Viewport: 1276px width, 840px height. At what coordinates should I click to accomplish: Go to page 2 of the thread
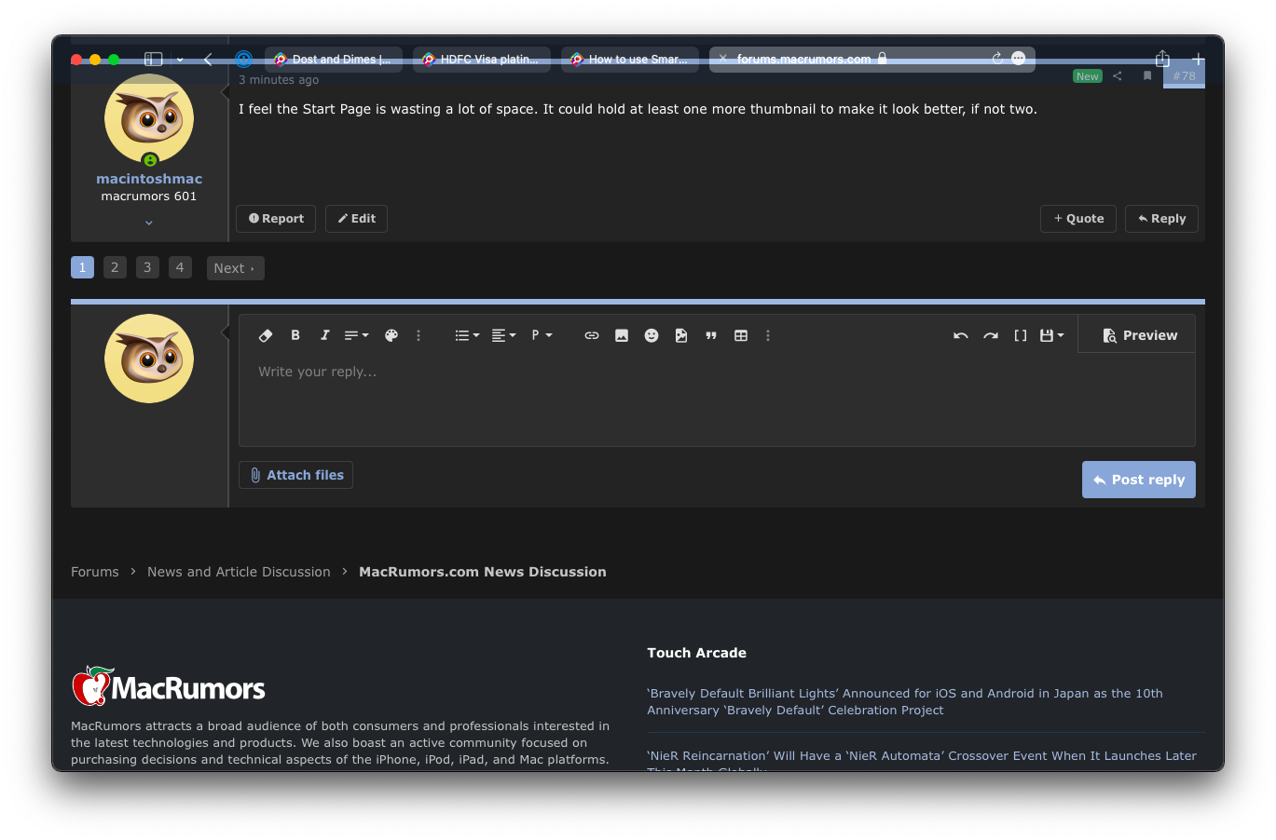pos(115,267)
